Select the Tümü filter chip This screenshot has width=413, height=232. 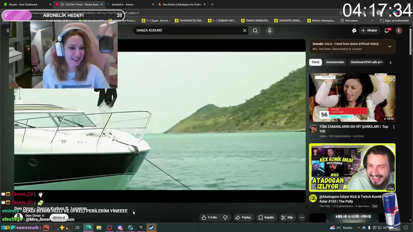(x=315, y=62)
